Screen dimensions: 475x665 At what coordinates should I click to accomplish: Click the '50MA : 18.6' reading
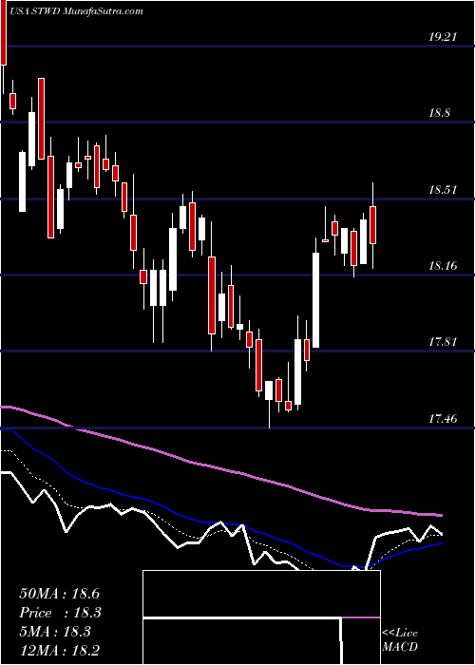(x=59, y=594)
